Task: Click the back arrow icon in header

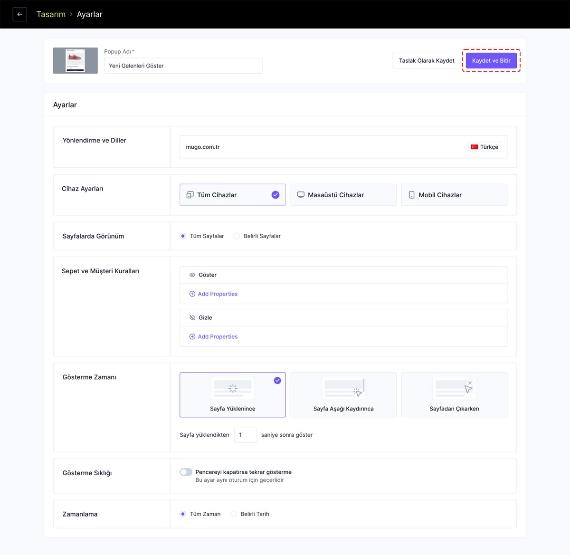Action: pyautogui.click(x=19, y=14)
